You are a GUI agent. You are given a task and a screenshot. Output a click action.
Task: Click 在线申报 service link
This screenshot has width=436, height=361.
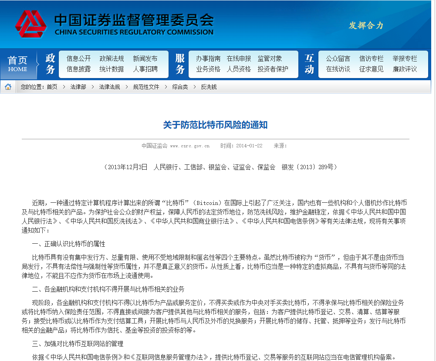point(239,58)
